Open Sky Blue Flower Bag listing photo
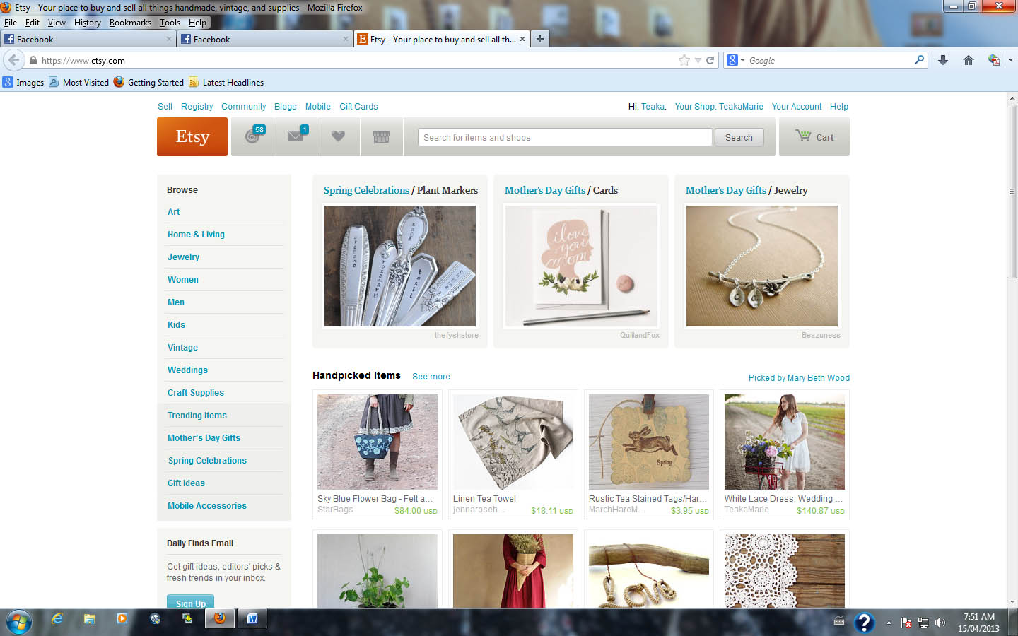 (x=378, y=442)
